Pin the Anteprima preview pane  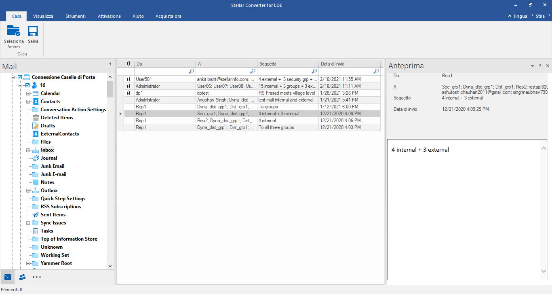pos(540,66)
